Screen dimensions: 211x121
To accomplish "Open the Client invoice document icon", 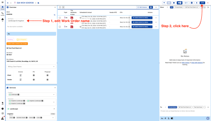I will pos(20,75).
